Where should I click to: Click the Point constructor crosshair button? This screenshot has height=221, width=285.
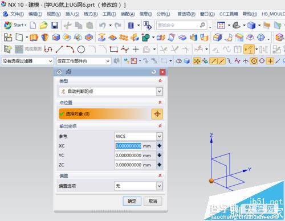[157, 114]
